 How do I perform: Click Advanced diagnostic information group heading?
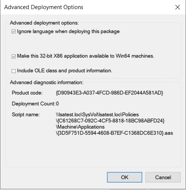[x=47, y=83]
